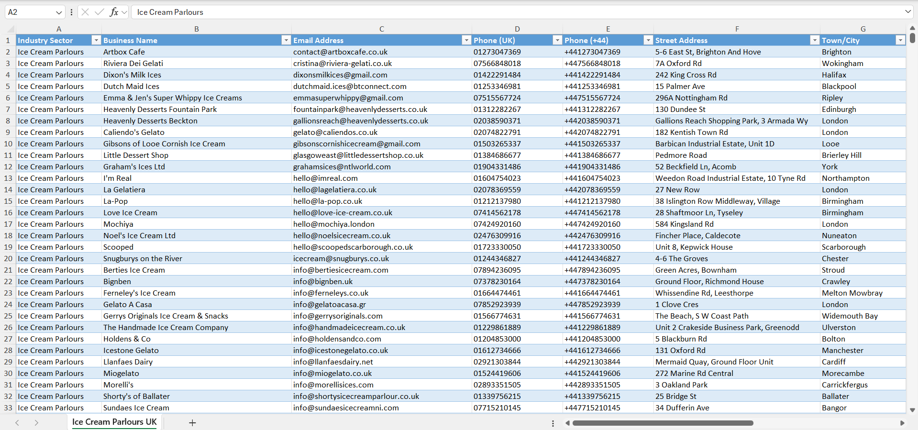Select column F header
This screenshot has width=918, height=430.
point(737,29)
